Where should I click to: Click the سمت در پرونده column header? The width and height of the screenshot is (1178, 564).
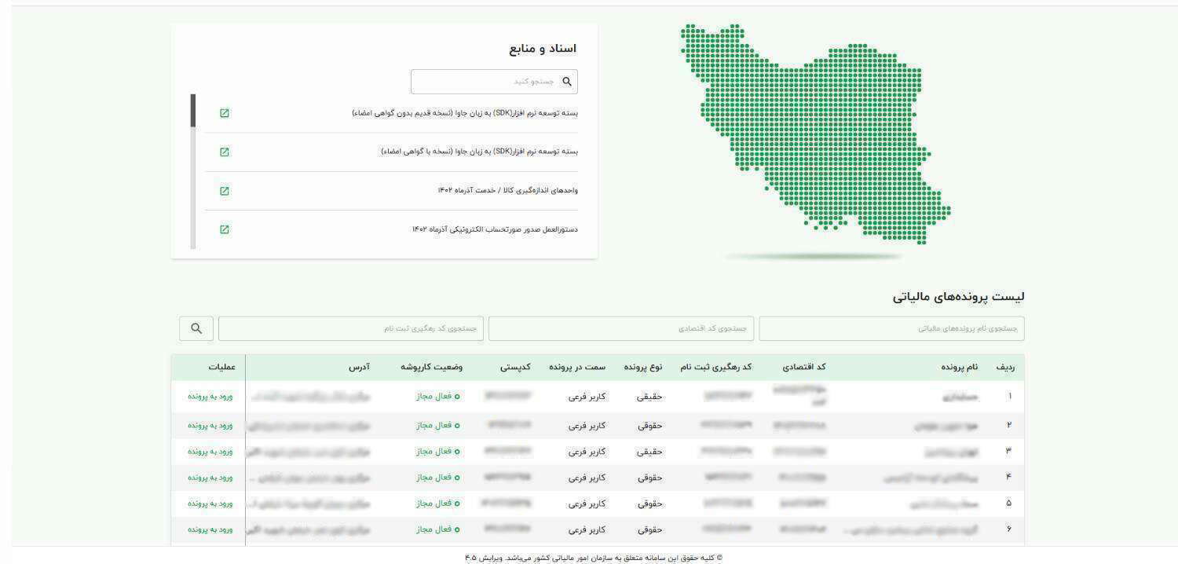click(577, 367)
